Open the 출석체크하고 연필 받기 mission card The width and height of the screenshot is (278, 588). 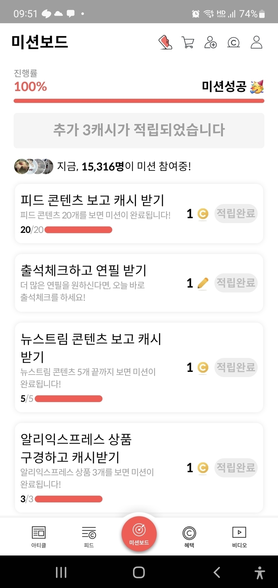tap(100, 283)
